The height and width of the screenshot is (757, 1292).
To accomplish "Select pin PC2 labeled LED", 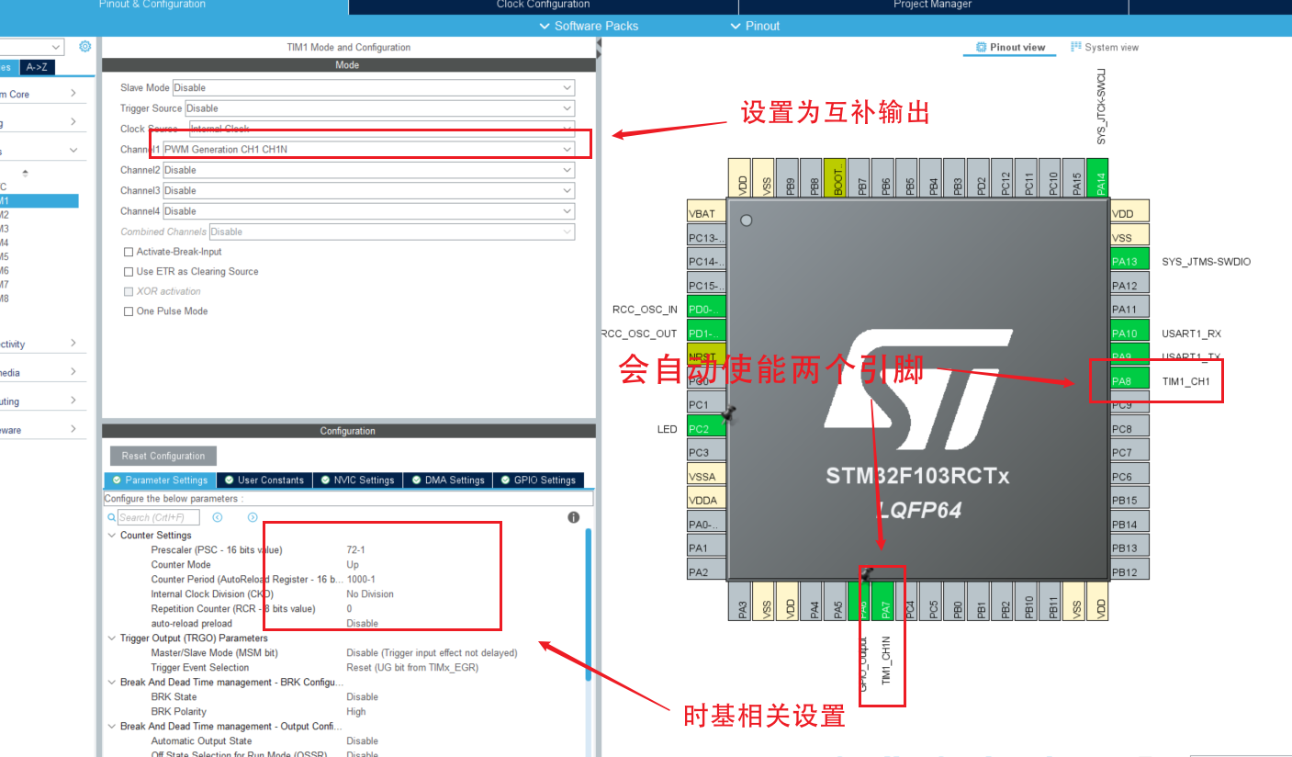I will tap(706, 428).
